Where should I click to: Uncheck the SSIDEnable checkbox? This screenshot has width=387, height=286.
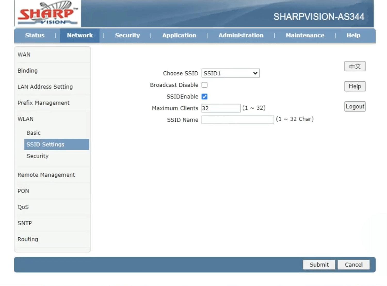pyautogui.click(x=204, y=97)
